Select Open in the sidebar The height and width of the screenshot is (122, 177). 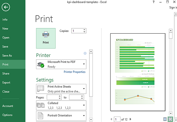(x=13, y=38)
